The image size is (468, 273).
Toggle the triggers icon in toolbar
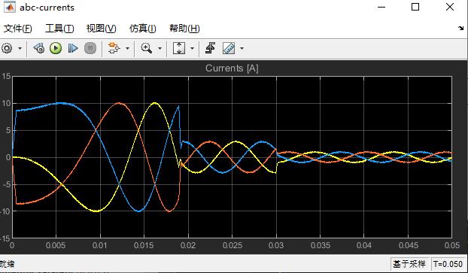(211, 48)
